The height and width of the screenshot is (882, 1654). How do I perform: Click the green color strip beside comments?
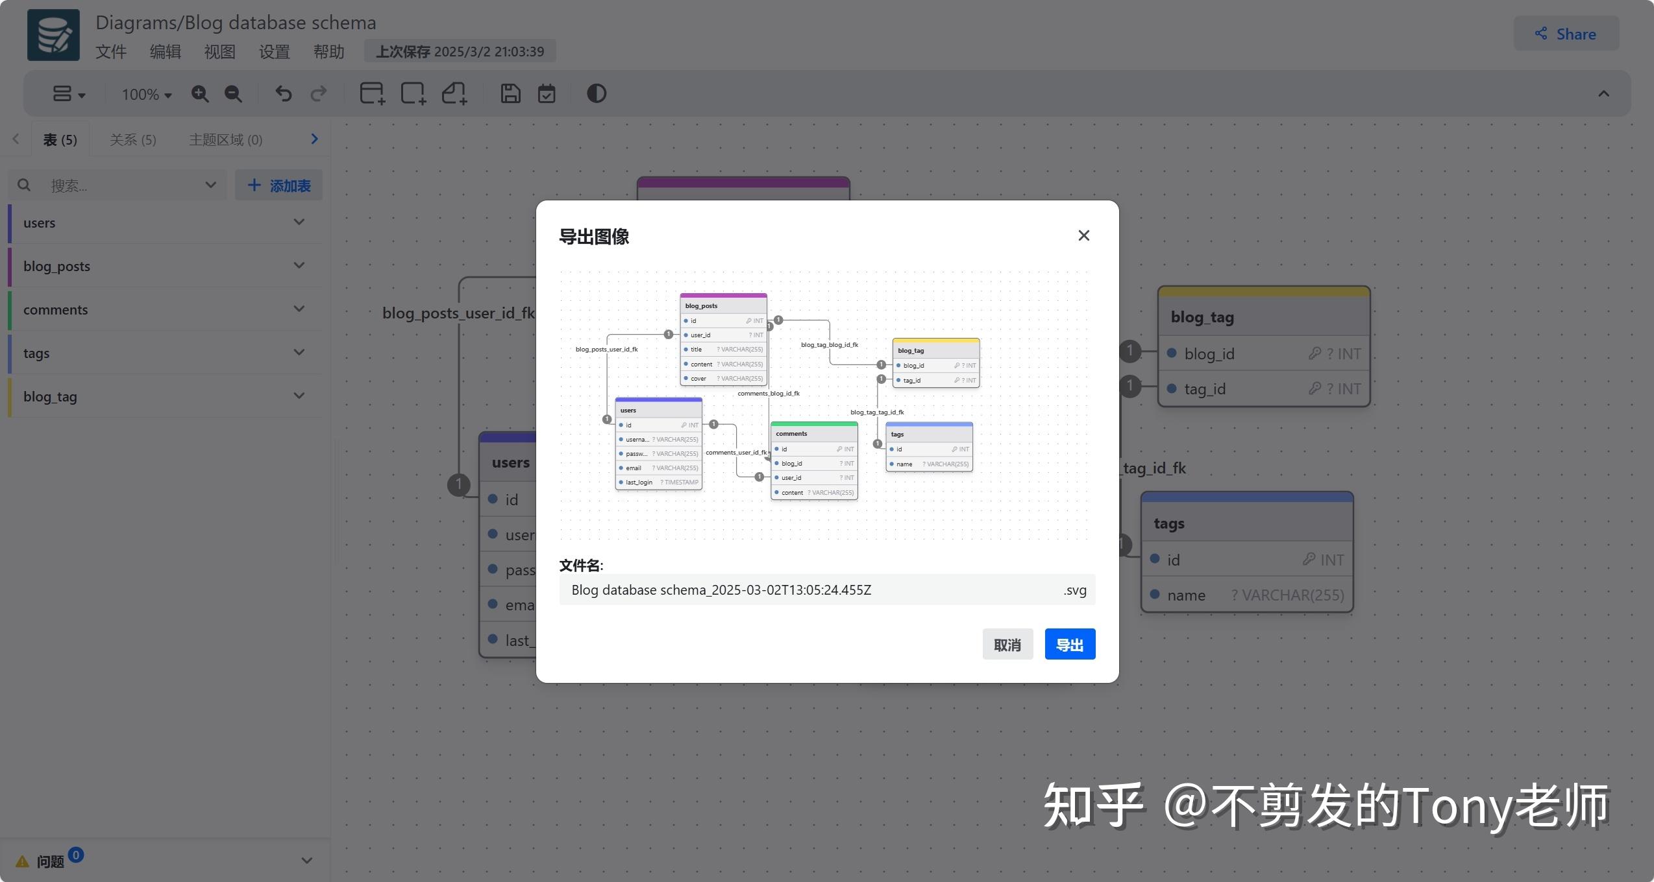point(8,310)
